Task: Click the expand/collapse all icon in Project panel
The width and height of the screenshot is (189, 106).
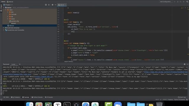Action: point(49,5)
